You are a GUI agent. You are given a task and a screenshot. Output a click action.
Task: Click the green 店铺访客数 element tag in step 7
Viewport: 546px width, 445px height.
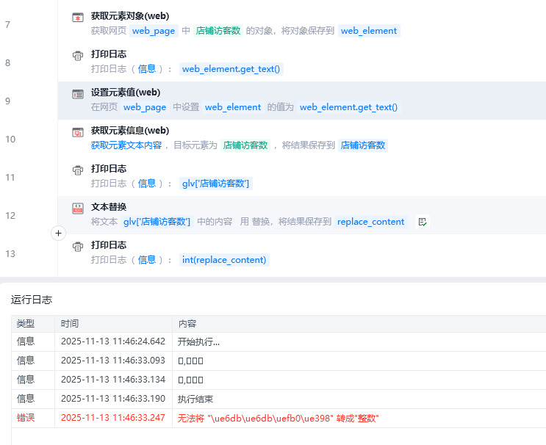[218, 31]
